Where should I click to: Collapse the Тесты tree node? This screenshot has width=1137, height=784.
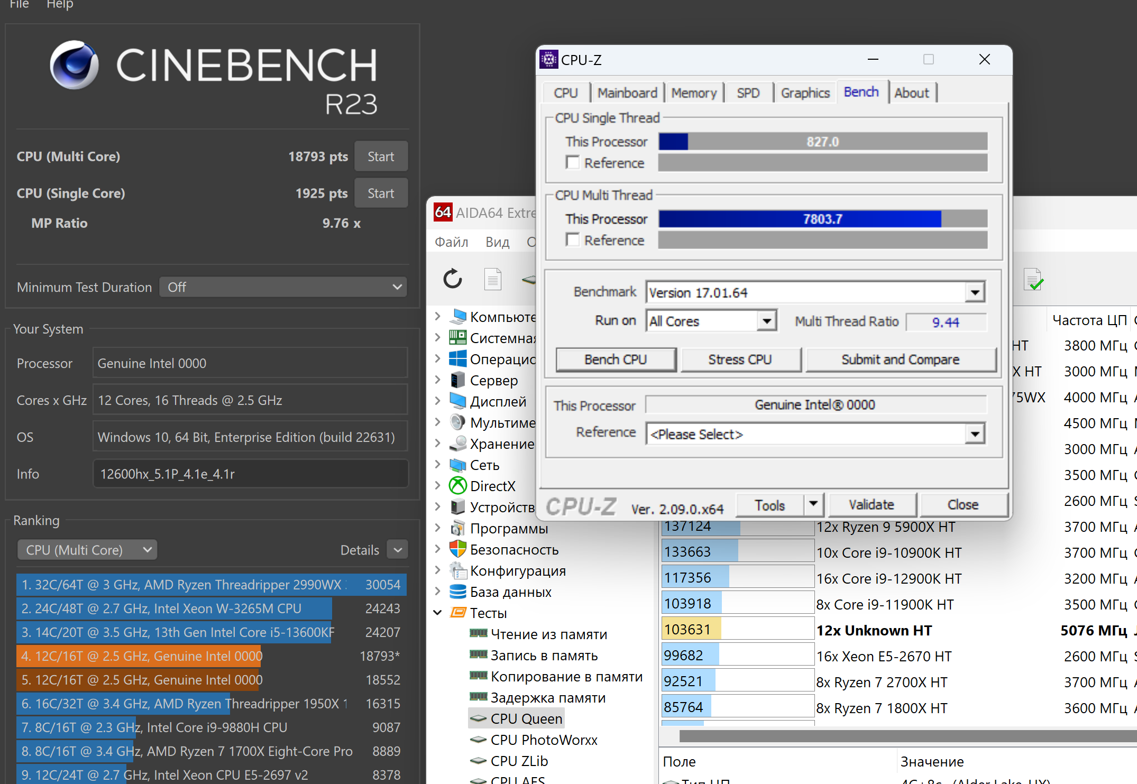(x=437, y=613)
